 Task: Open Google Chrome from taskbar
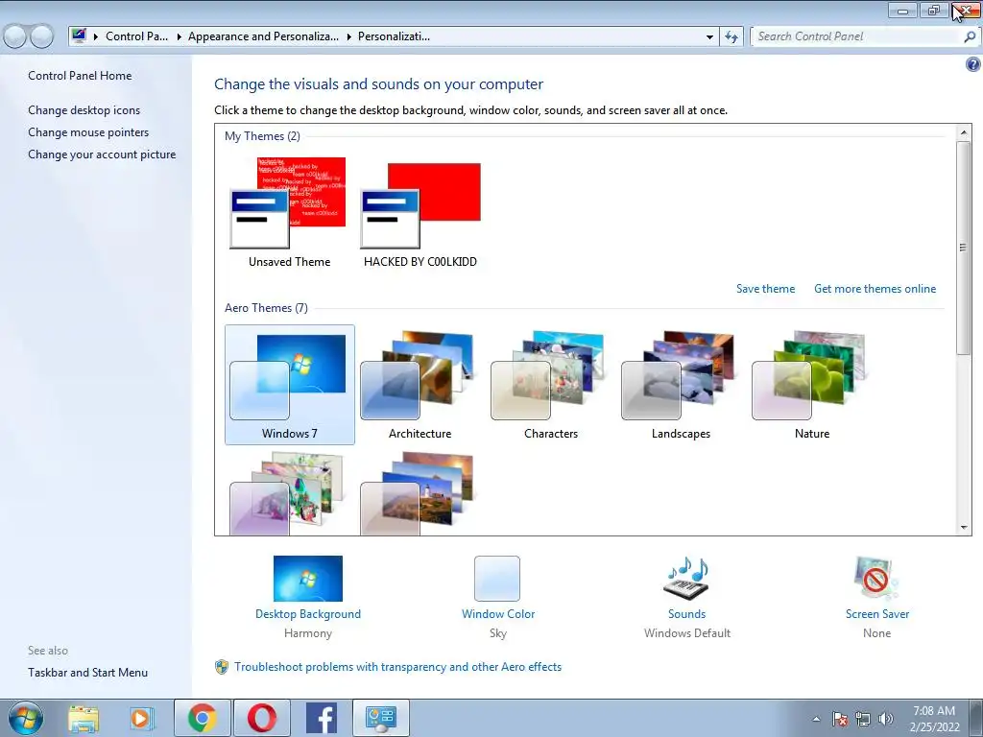[x=202, y=718]
